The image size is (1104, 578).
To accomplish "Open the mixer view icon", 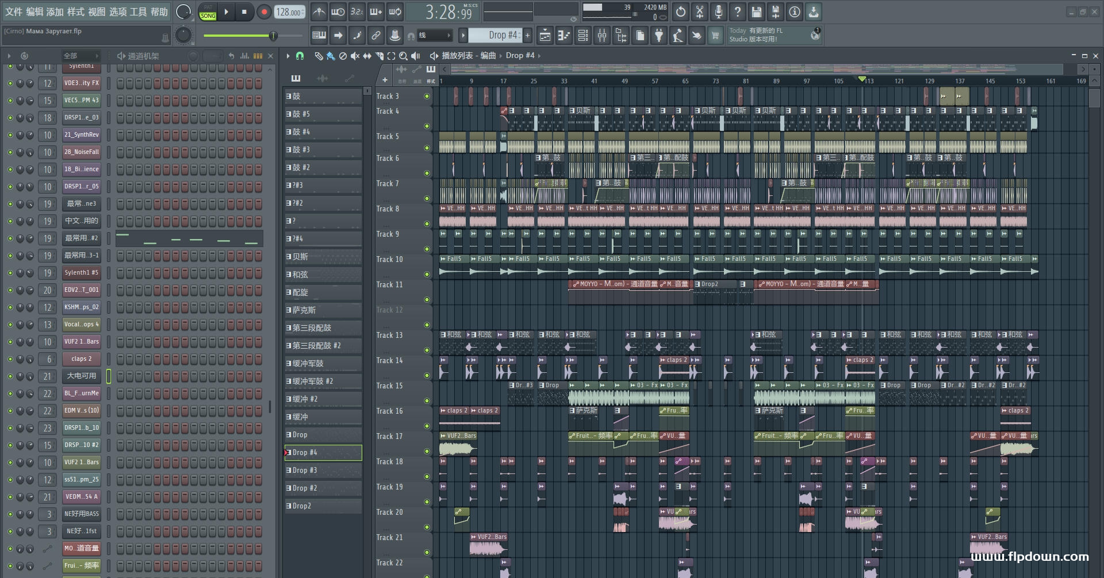I will (602, 36).
